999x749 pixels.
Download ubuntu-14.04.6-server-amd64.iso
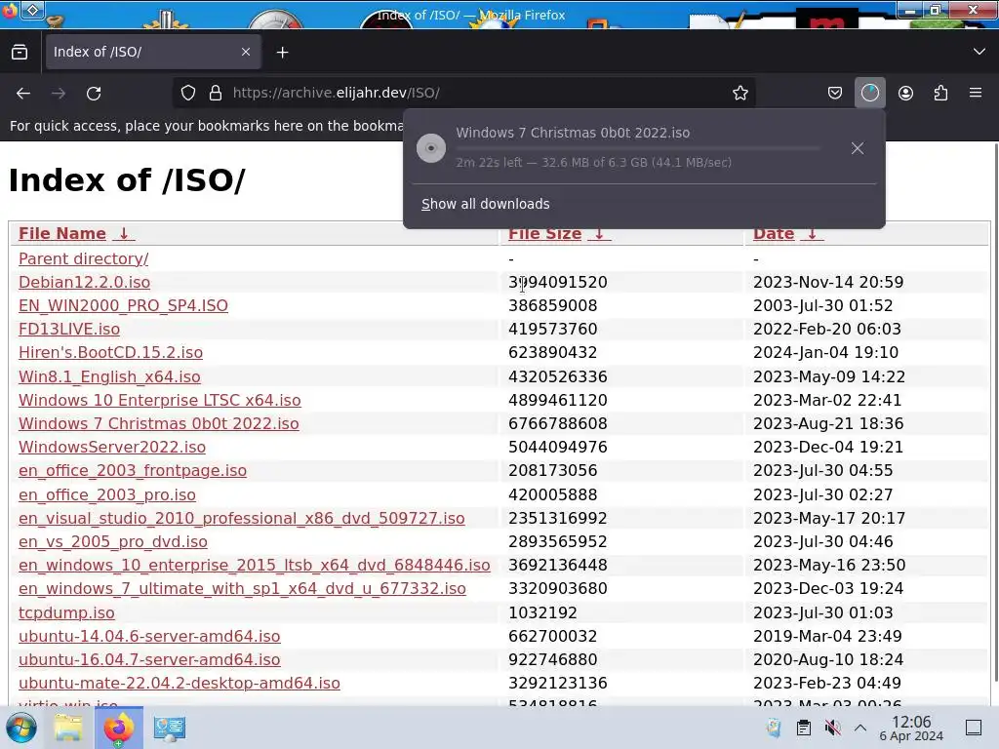pyautogui.click(x=149, y=636)
